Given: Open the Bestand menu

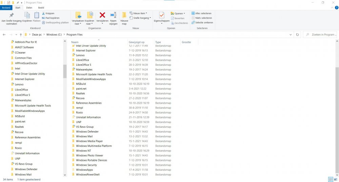Looking at the screenshot, I should pos(6,7).
